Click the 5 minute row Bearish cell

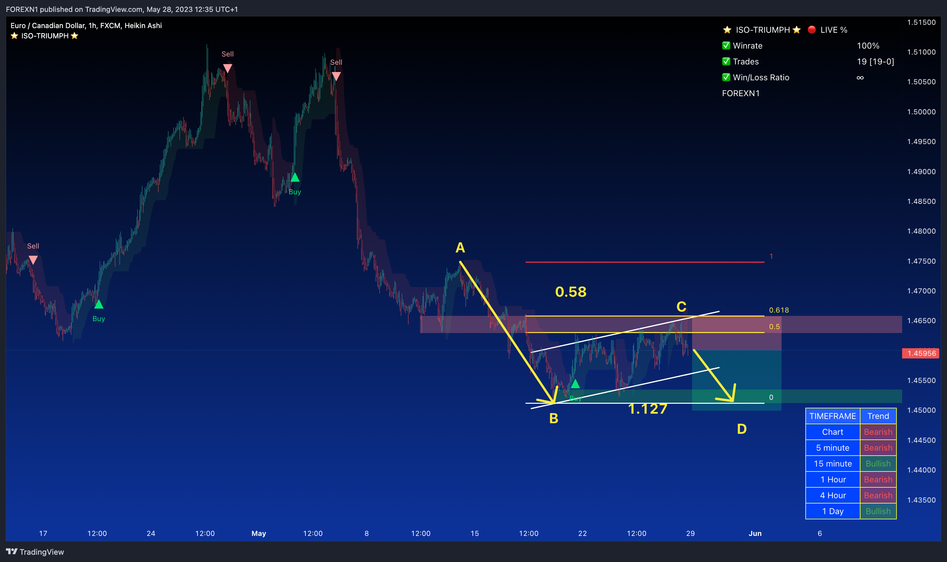click(x=878, y=448)
